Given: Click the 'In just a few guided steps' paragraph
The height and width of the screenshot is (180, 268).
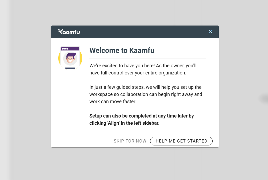Looking at the screenshot, I should click(146, 94).
